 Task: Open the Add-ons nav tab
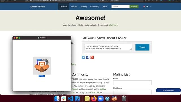pyautogui.click(x=74, y=7)
